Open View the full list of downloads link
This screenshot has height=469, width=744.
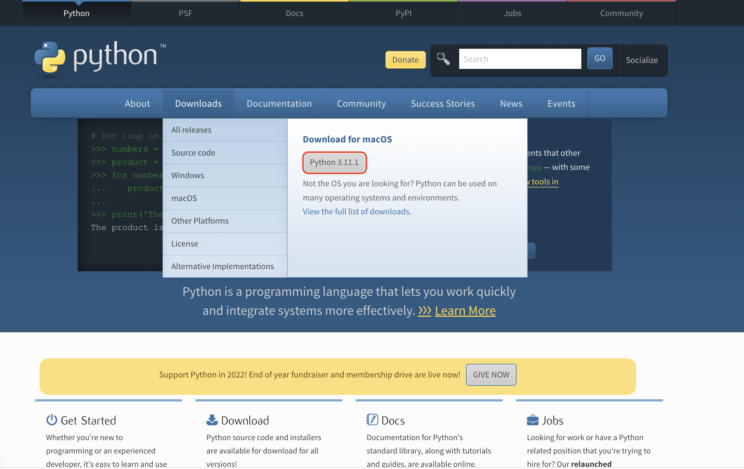click(x=356, y=212)
